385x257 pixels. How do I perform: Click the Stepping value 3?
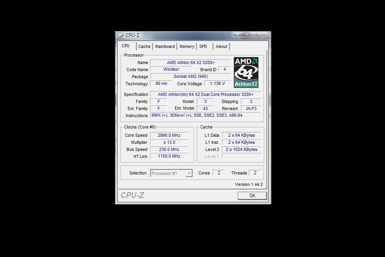[x=251, y=101]
